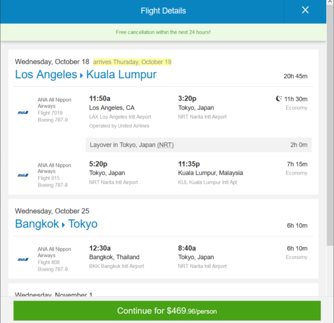Click the overnight moon icon near 11h 30m
334x323 pixels.
pos(278,99)
